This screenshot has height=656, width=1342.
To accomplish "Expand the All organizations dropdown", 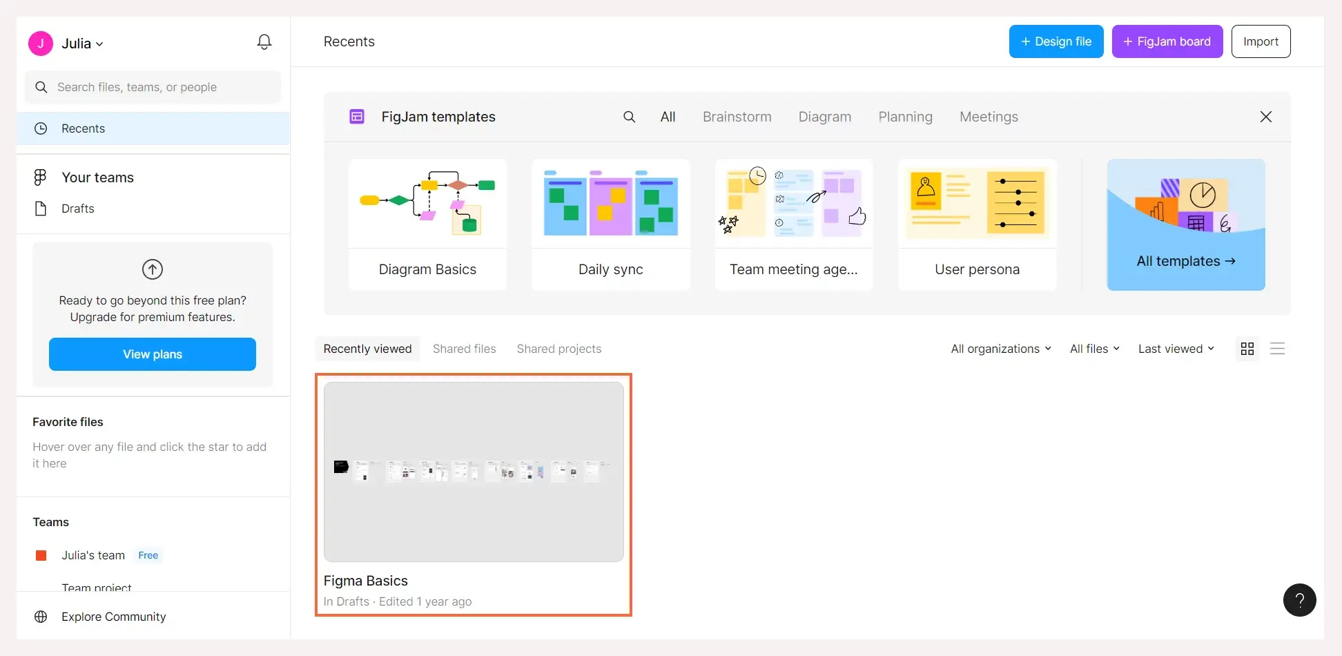I will click(1001, 349).
